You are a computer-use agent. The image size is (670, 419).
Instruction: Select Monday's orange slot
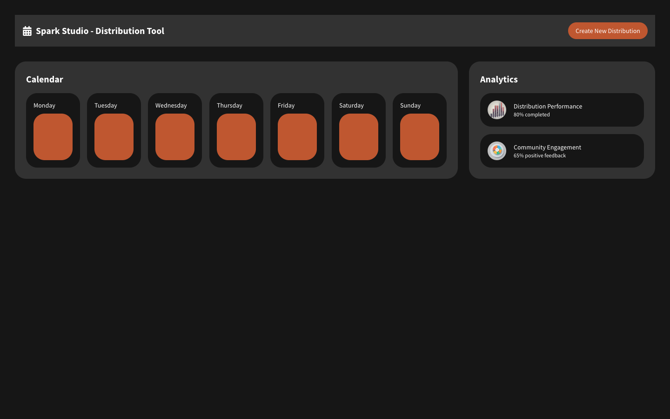click(53, 137)
